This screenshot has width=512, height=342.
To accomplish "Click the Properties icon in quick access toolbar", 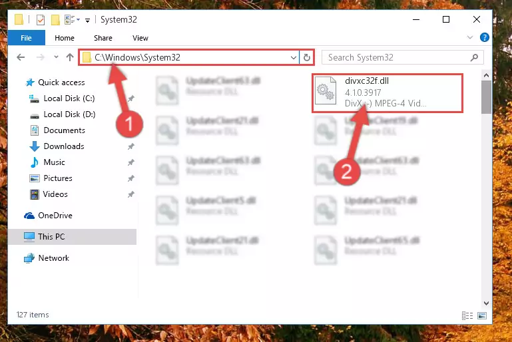I will 41,20.
